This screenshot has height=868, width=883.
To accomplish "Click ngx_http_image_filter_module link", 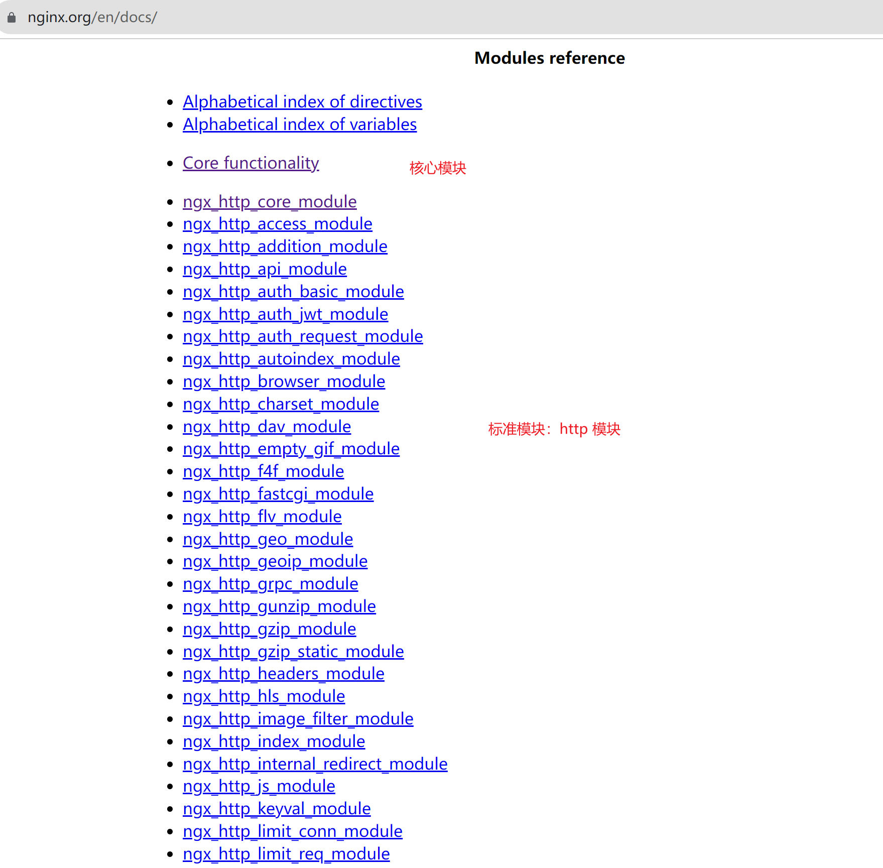I will click(298, 719).
